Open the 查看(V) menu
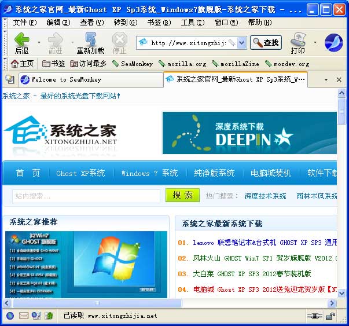349x326 pixels. [x=92, y=23]
